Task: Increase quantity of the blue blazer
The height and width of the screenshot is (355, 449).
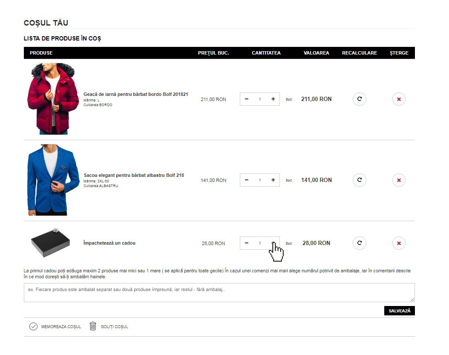Action: [273, 180]
